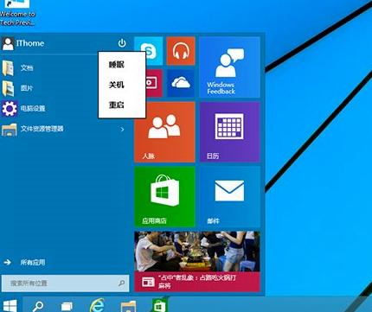Open the Skype tile
Viewport: 372px width, 312px height.
click(x=149, y=51)
